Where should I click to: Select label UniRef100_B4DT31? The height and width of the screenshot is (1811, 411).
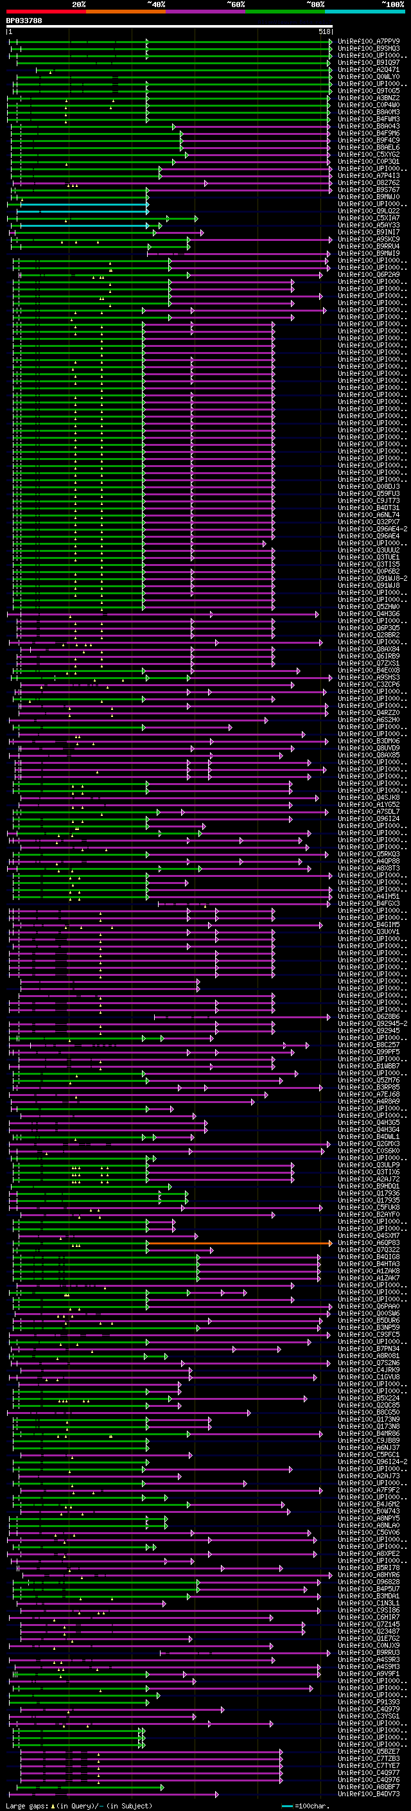click(x=369, y=508)
